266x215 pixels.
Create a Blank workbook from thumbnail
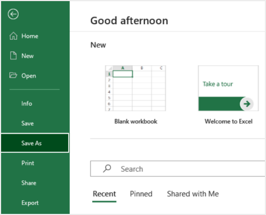tap(136, 88)
